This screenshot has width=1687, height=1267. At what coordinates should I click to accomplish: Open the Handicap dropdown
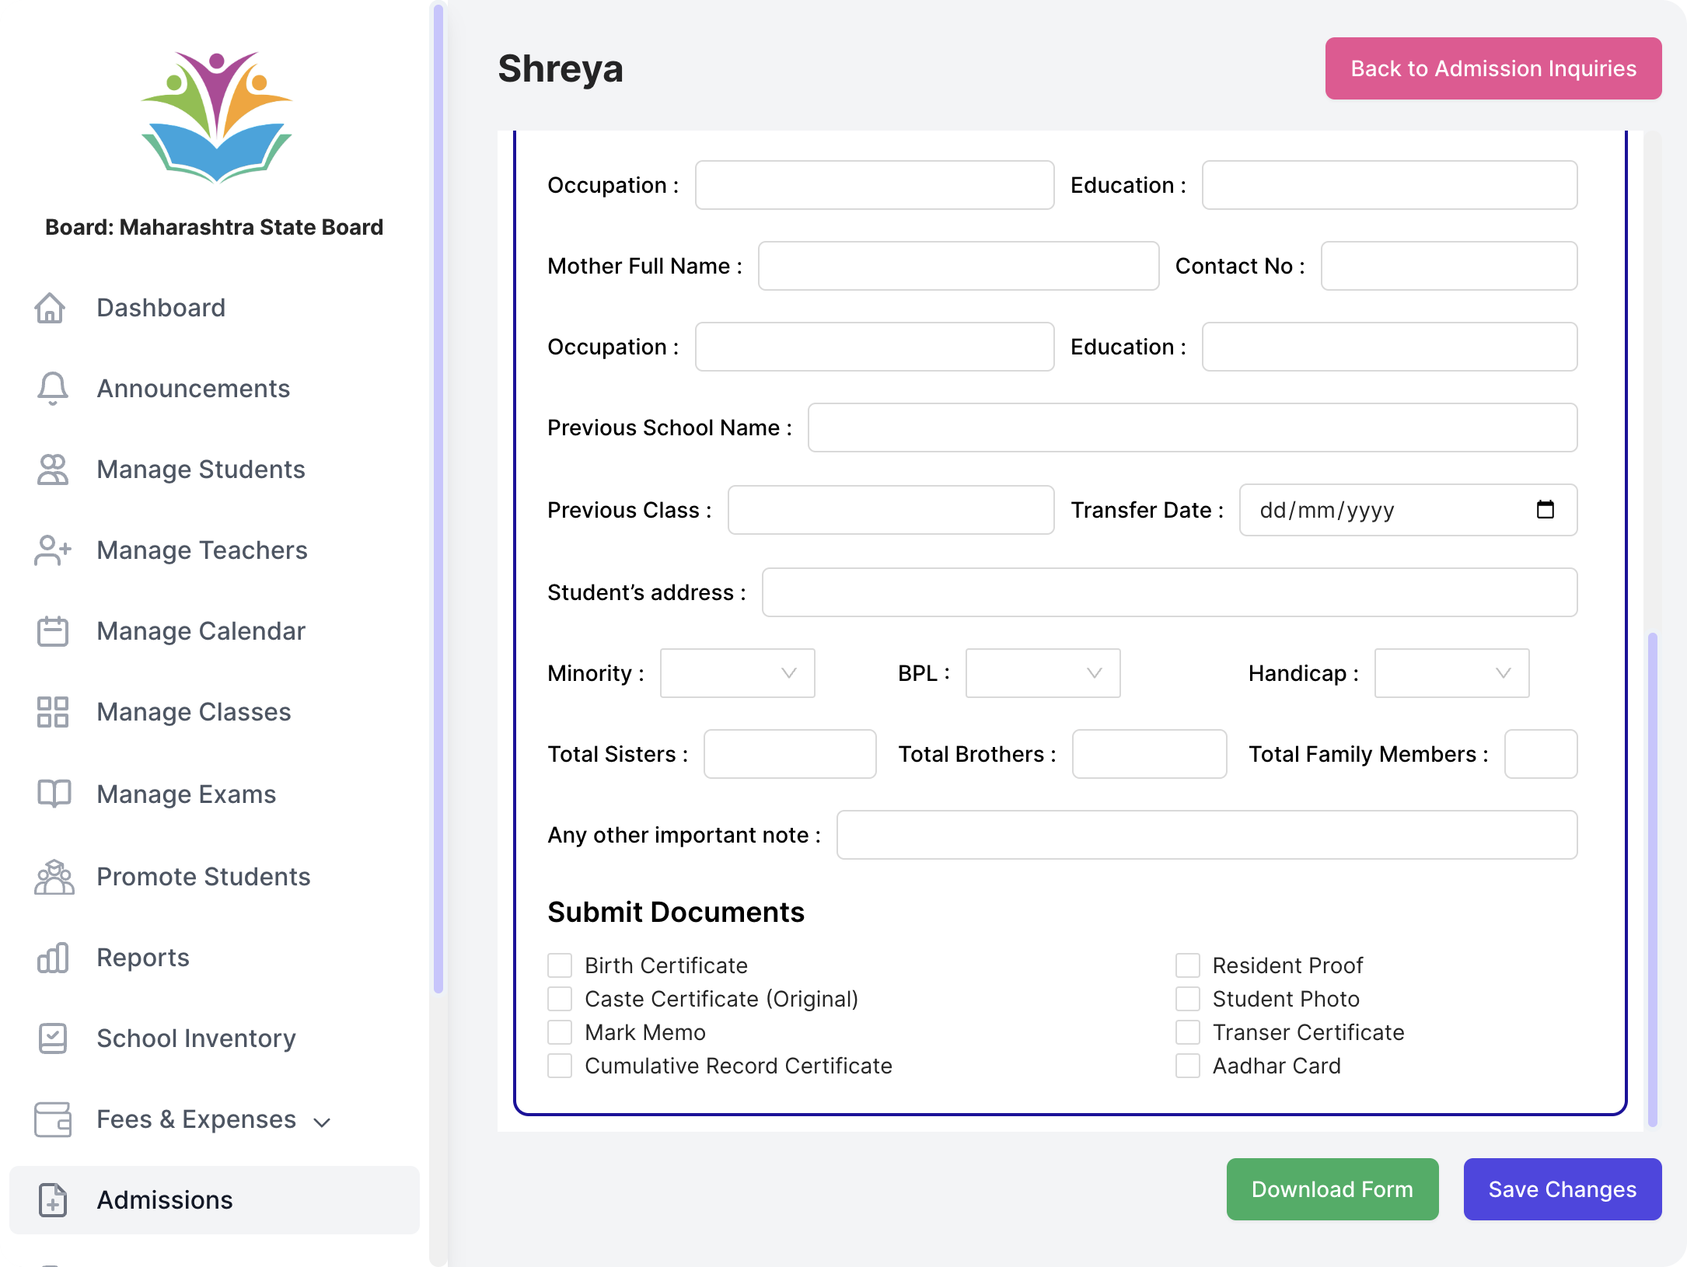[1451, 673]
